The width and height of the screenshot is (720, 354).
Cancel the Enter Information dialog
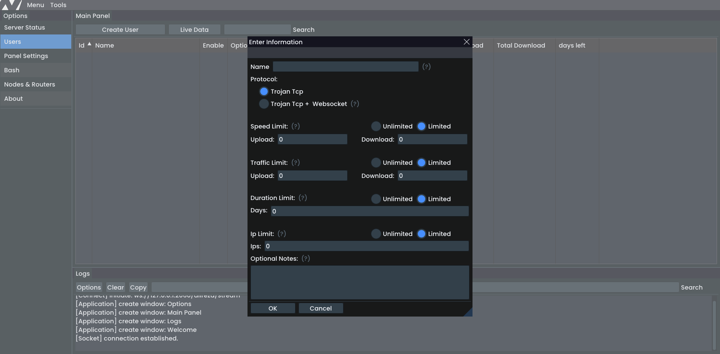coord(321,308)
